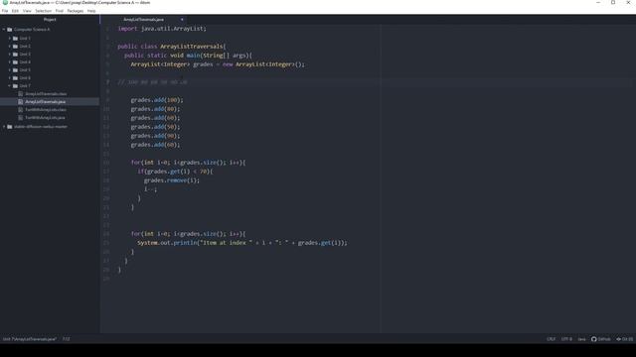Open the Find menu
This screenshot has height=357, width=636.
pos(60,11)
